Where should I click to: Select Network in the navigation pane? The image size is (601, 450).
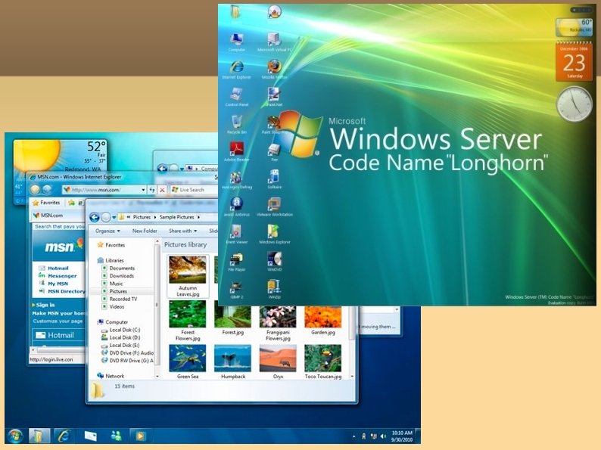pos(111,376)
